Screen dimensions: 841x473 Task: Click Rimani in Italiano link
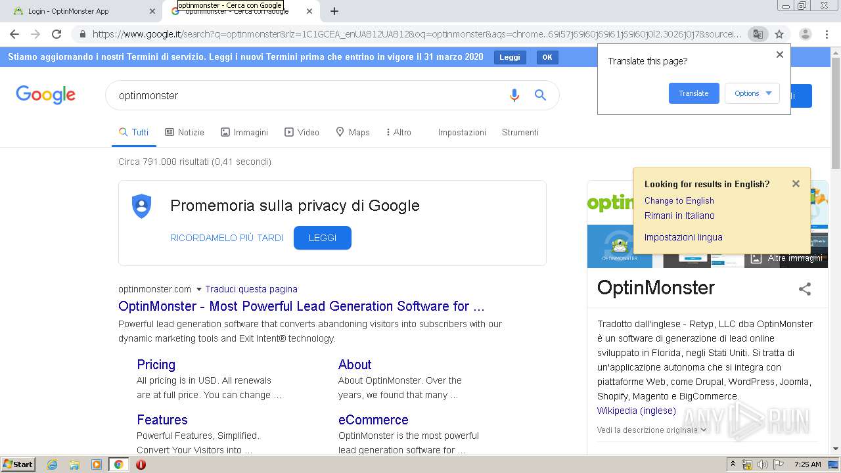679,215
